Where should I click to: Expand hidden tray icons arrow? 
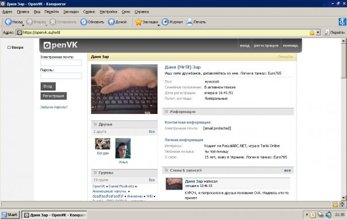(x=307, y=214)
